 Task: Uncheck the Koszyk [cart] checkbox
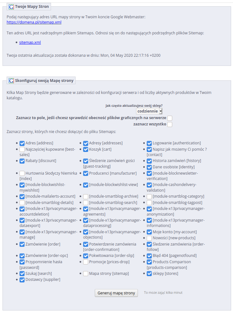86,149
